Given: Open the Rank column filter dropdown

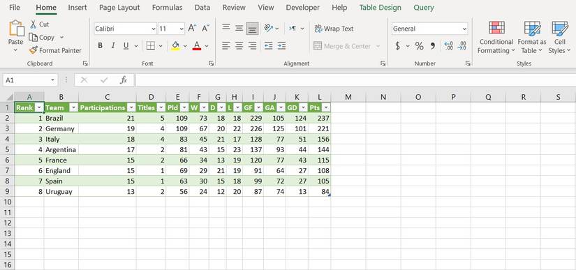Looking at the screenshot, I should click(x=39, y=107).
